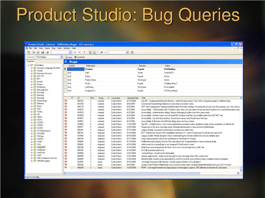
Task: Click the Product Studio icon beside the File menu
Action: coord(27,48)
